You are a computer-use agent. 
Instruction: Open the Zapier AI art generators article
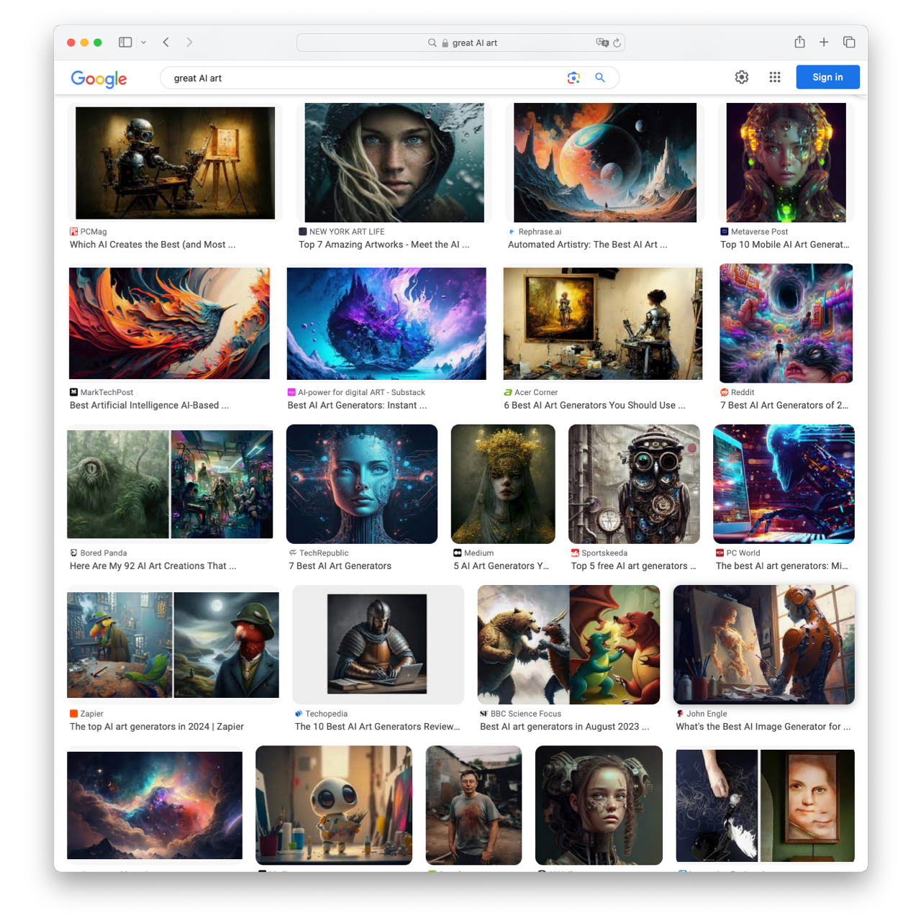[x=156, y=727]
